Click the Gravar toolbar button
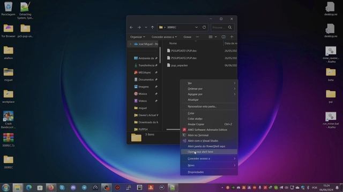Viewport: 343px width, 192px height. click(x=188, y=37)
